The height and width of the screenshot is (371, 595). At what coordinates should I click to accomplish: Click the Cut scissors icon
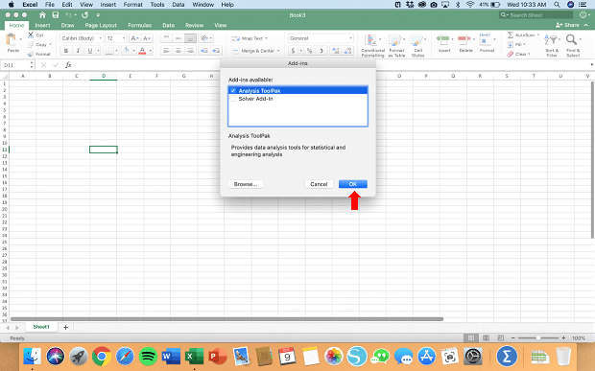(31, 35)
